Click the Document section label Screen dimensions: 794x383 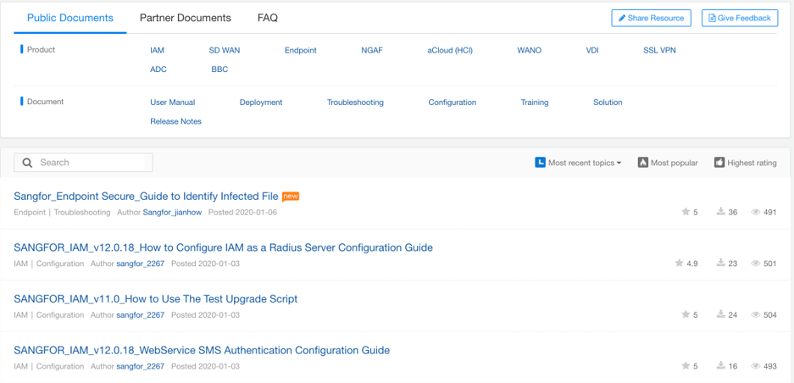coord(45,102)
